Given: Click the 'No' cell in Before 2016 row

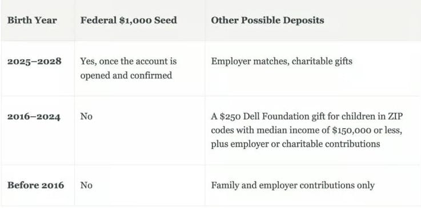Looking at the screenshot, I should tap(86, 185).
